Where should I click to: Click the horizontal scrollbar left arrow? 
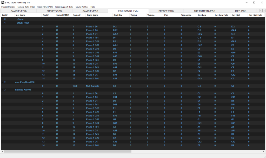(2, 152)
